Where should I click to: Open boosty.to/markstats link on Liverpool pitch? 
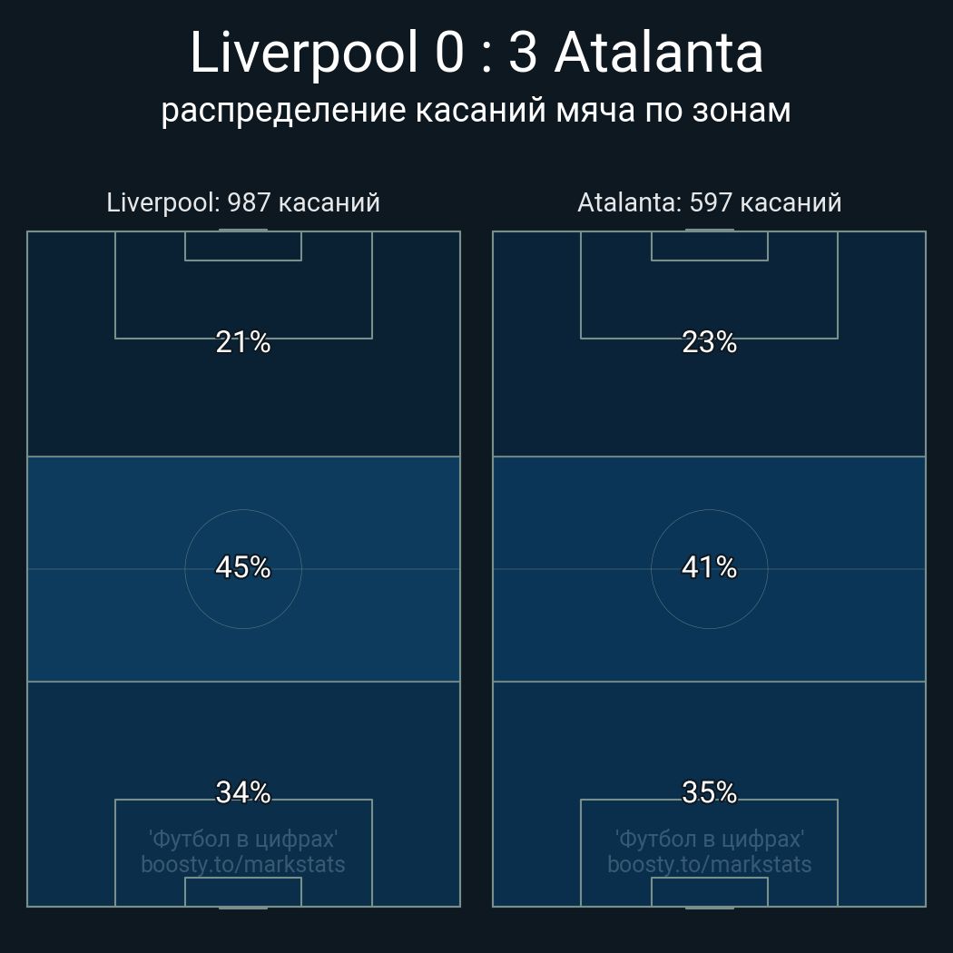click(x=243, y=864)
